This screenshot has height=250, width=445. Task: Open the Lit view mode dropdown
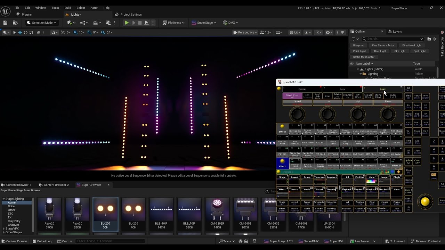[x=294, y=32]
